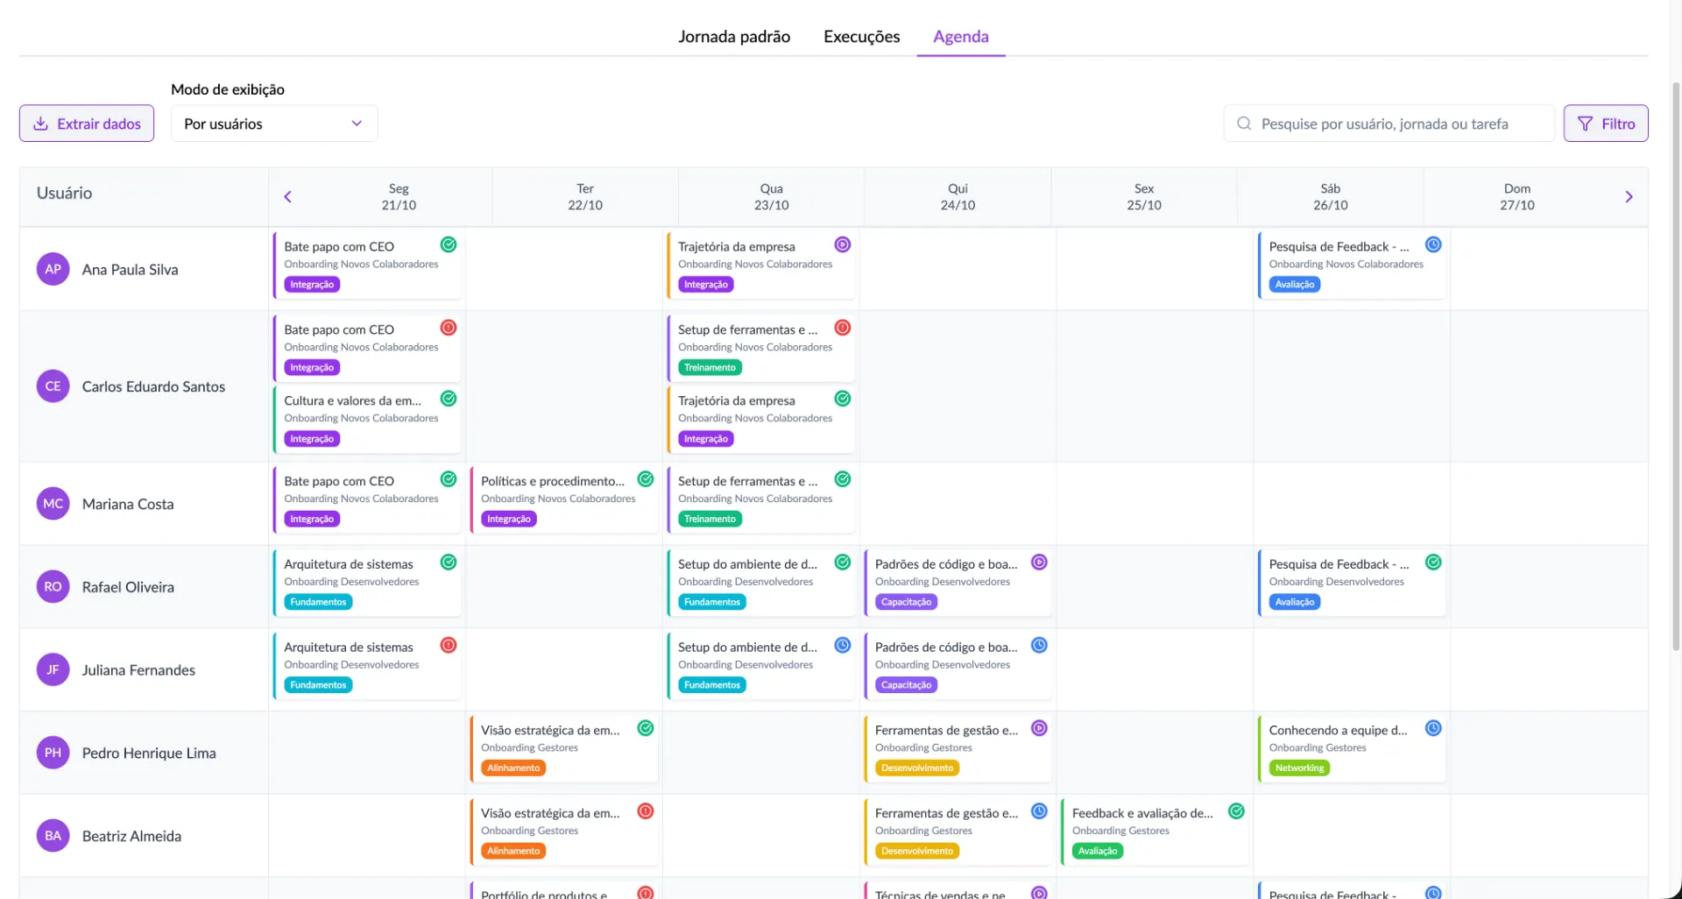
Task: Open the Filtro button
Action: (x=1606, y=124)
